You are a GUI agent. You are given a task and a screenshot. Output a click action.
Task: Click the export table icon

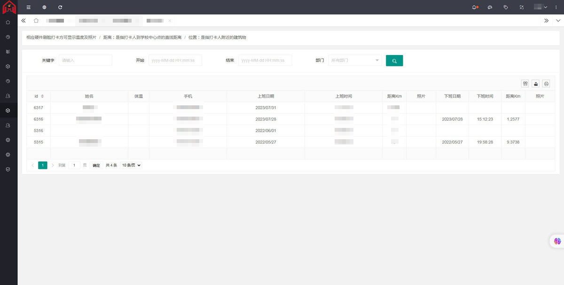[x=535, y=84]
